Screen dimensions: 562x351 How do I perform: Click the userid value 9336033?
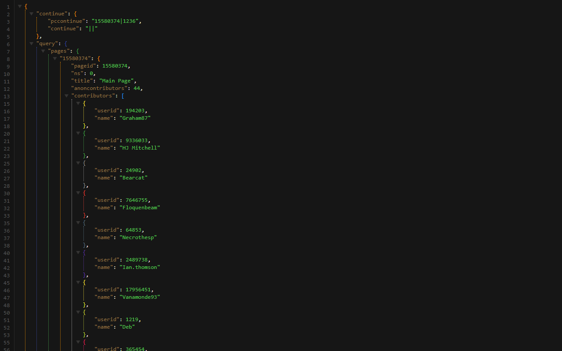pos(137,140)
